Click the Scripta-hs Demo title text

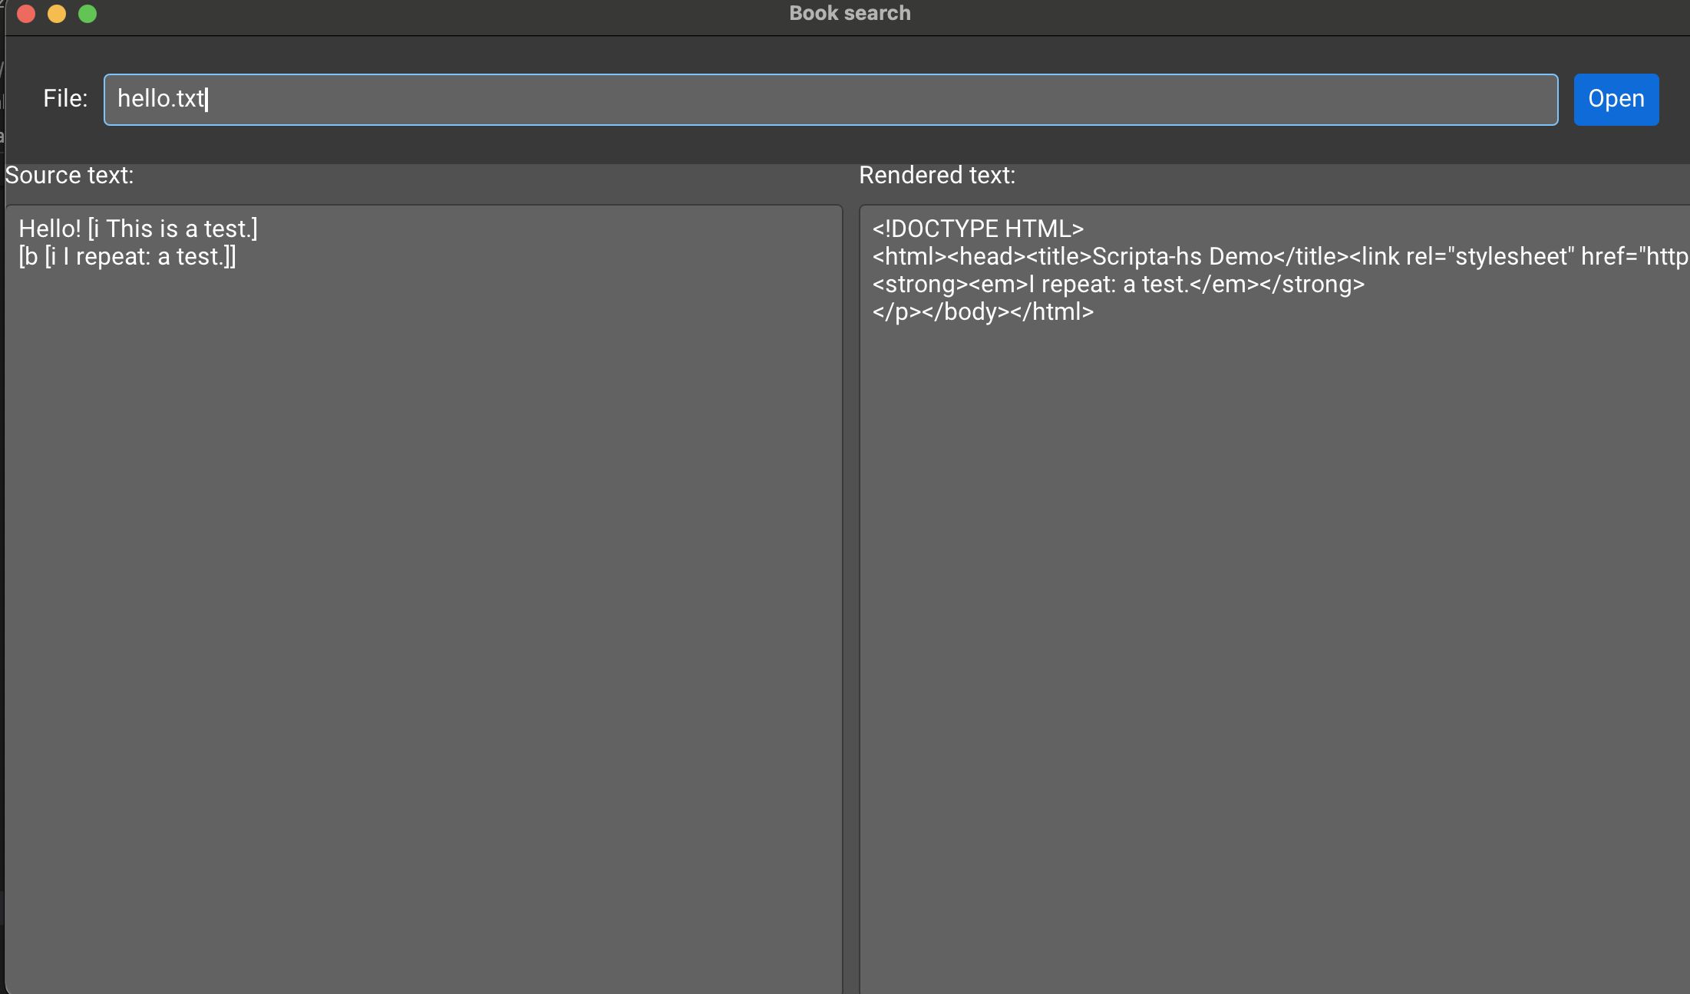1182,257
